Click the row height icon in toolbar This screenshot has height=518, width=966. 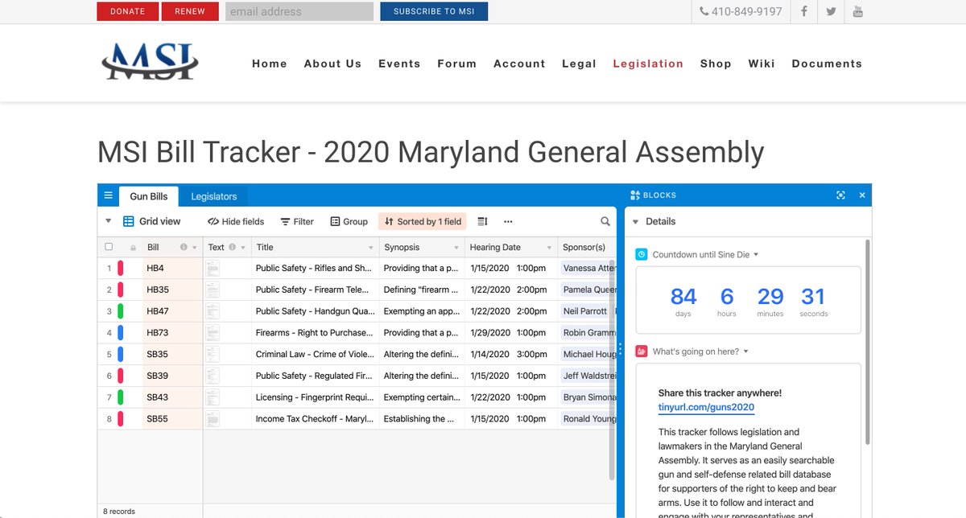coord(482,221)
